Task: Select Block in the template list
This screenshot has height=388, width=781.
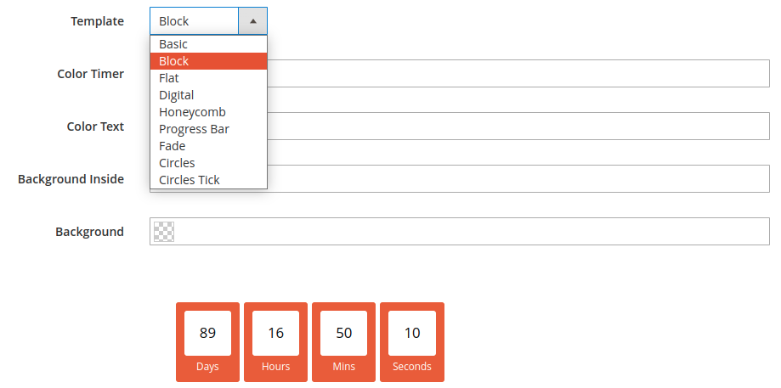Action: pos(209,60)
